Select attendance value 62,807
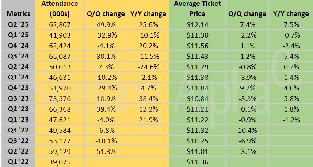Viewport: 313px width, 167px height. tap(60, 25)
